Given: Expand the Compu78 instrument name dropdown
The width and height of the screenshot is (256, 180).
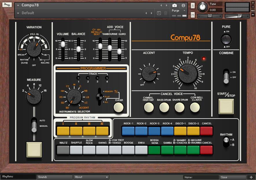Looking at the screenshot, I should 18,5.
